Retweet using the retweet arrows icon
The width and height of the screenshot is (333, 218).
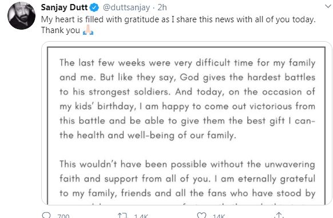coord(123,216)
